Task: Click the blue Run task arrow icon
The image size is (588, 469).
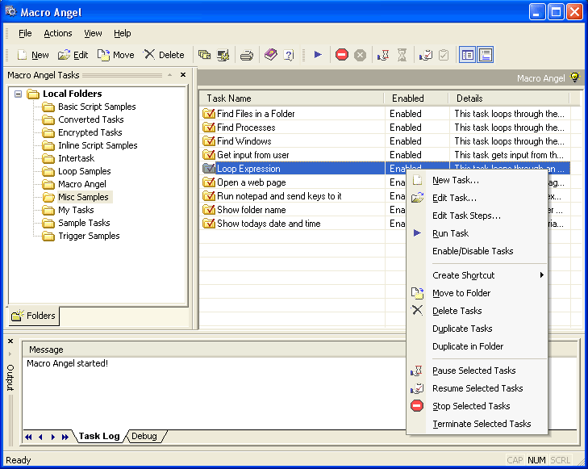Action: [318, 55]
